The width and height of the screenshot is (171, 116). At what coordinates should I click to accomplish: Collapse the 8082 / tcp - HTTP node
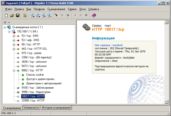[14, 70]
